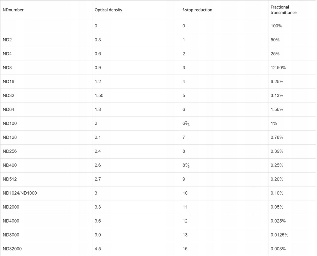
Task: Click the 0.003% transmittance value
Action: 278,249
